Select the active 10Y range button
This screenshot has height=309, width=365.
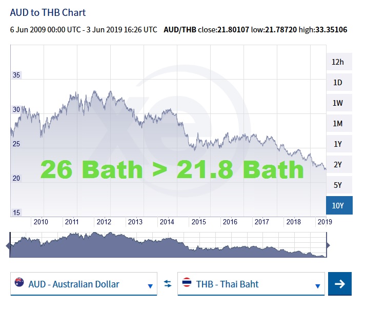(x=337, y=205)
